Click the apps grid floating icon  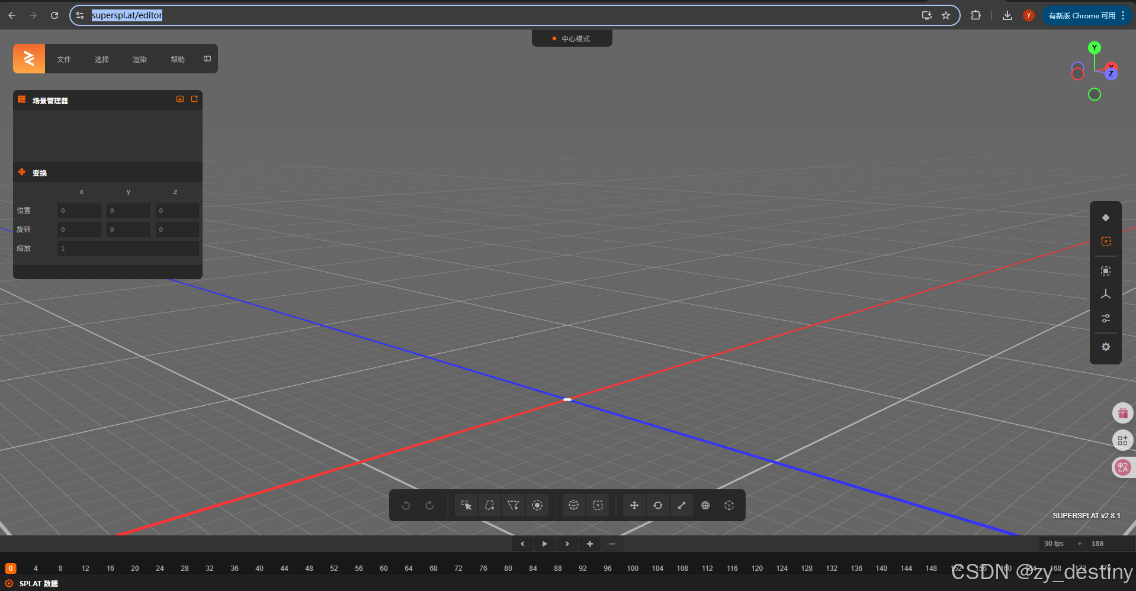1123,440
